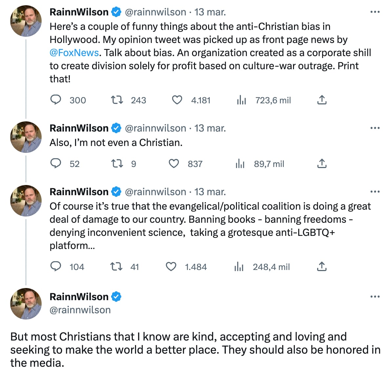Viewport: 390px width, 372px height.
Task: View analytics showing 723,6 mil views
Action: tap(242, 100)
